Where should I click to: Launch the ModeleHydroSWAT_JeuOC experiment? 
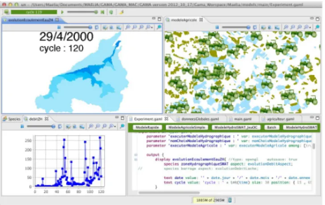pos(236,127)
